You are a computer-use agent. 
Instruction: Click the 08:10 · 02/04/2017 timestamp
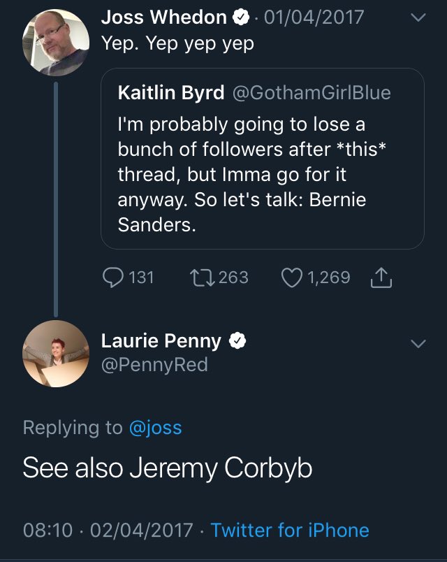pyautogui.click(x=108, y=530)
